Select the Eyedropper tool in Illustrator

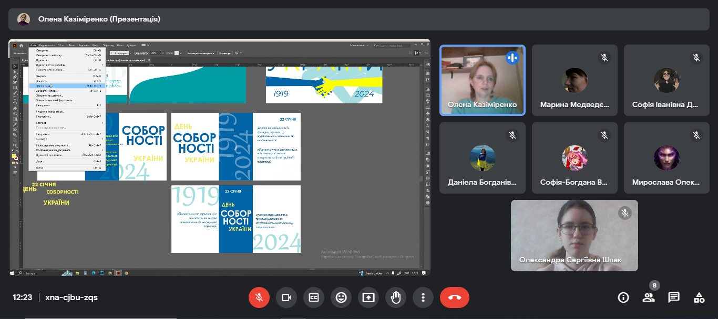click(15, 124)
